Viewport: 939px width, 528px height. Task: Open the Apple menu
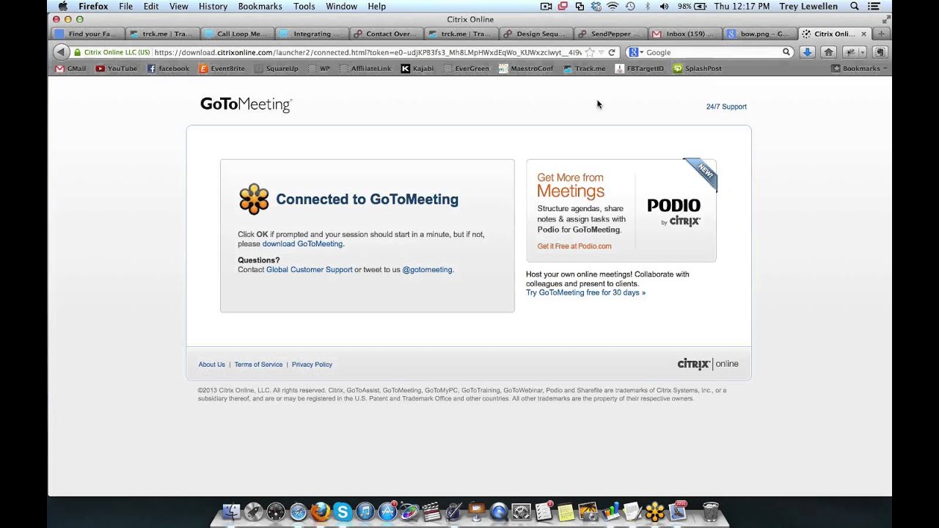click(x=62, y=7)
